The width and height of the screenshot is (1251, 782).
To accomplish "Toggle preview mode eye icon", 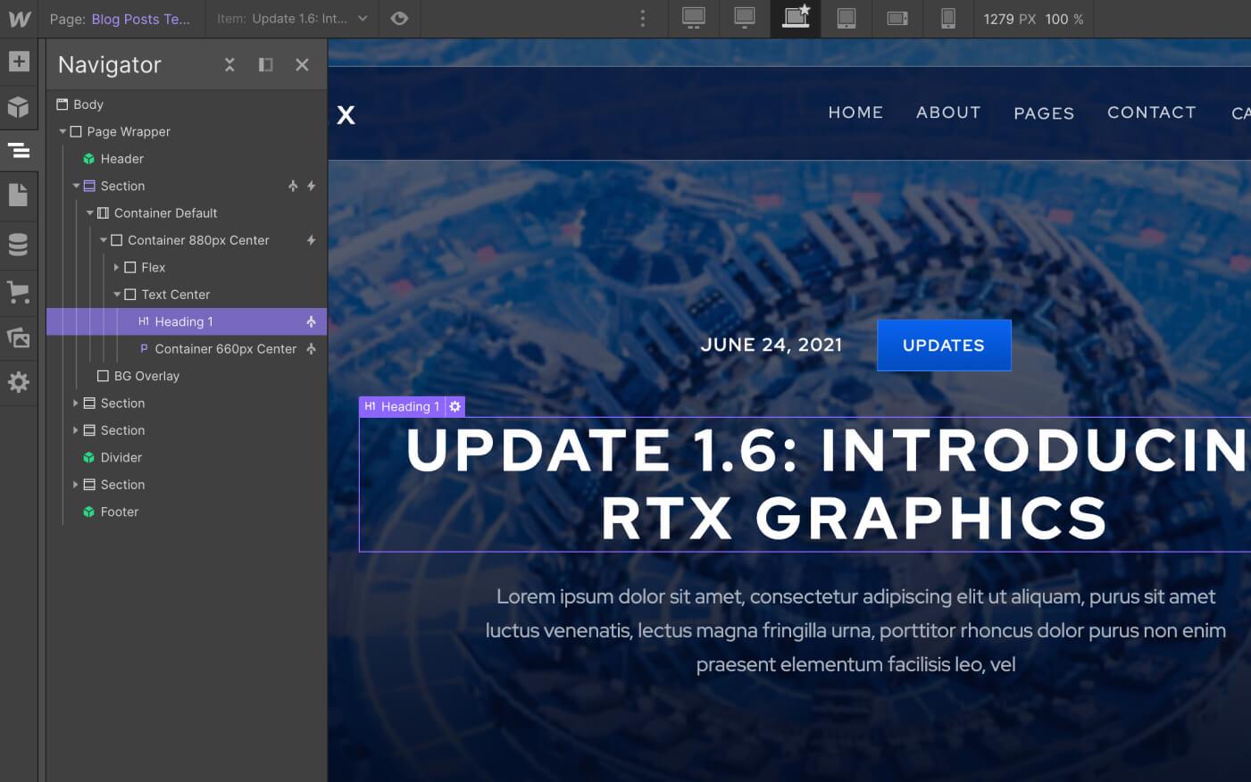I will pos(399,19).
